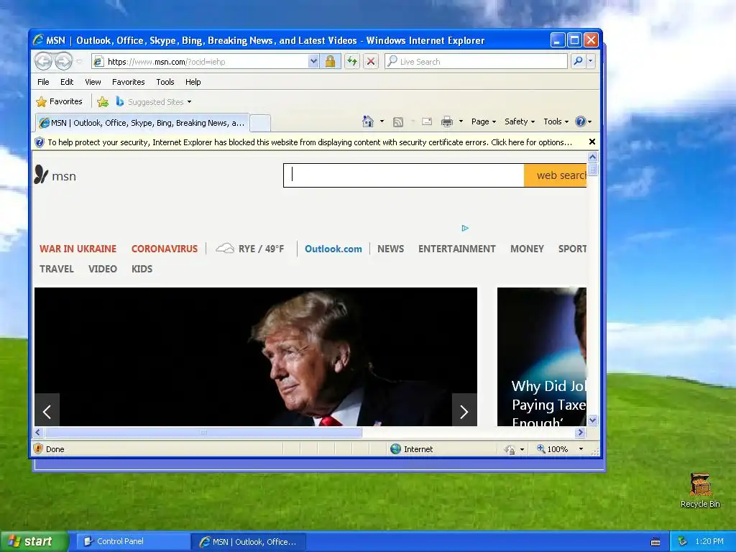Open the TRAVEL section link
Viewport: 736px width, 552px height.
[57, 269]
